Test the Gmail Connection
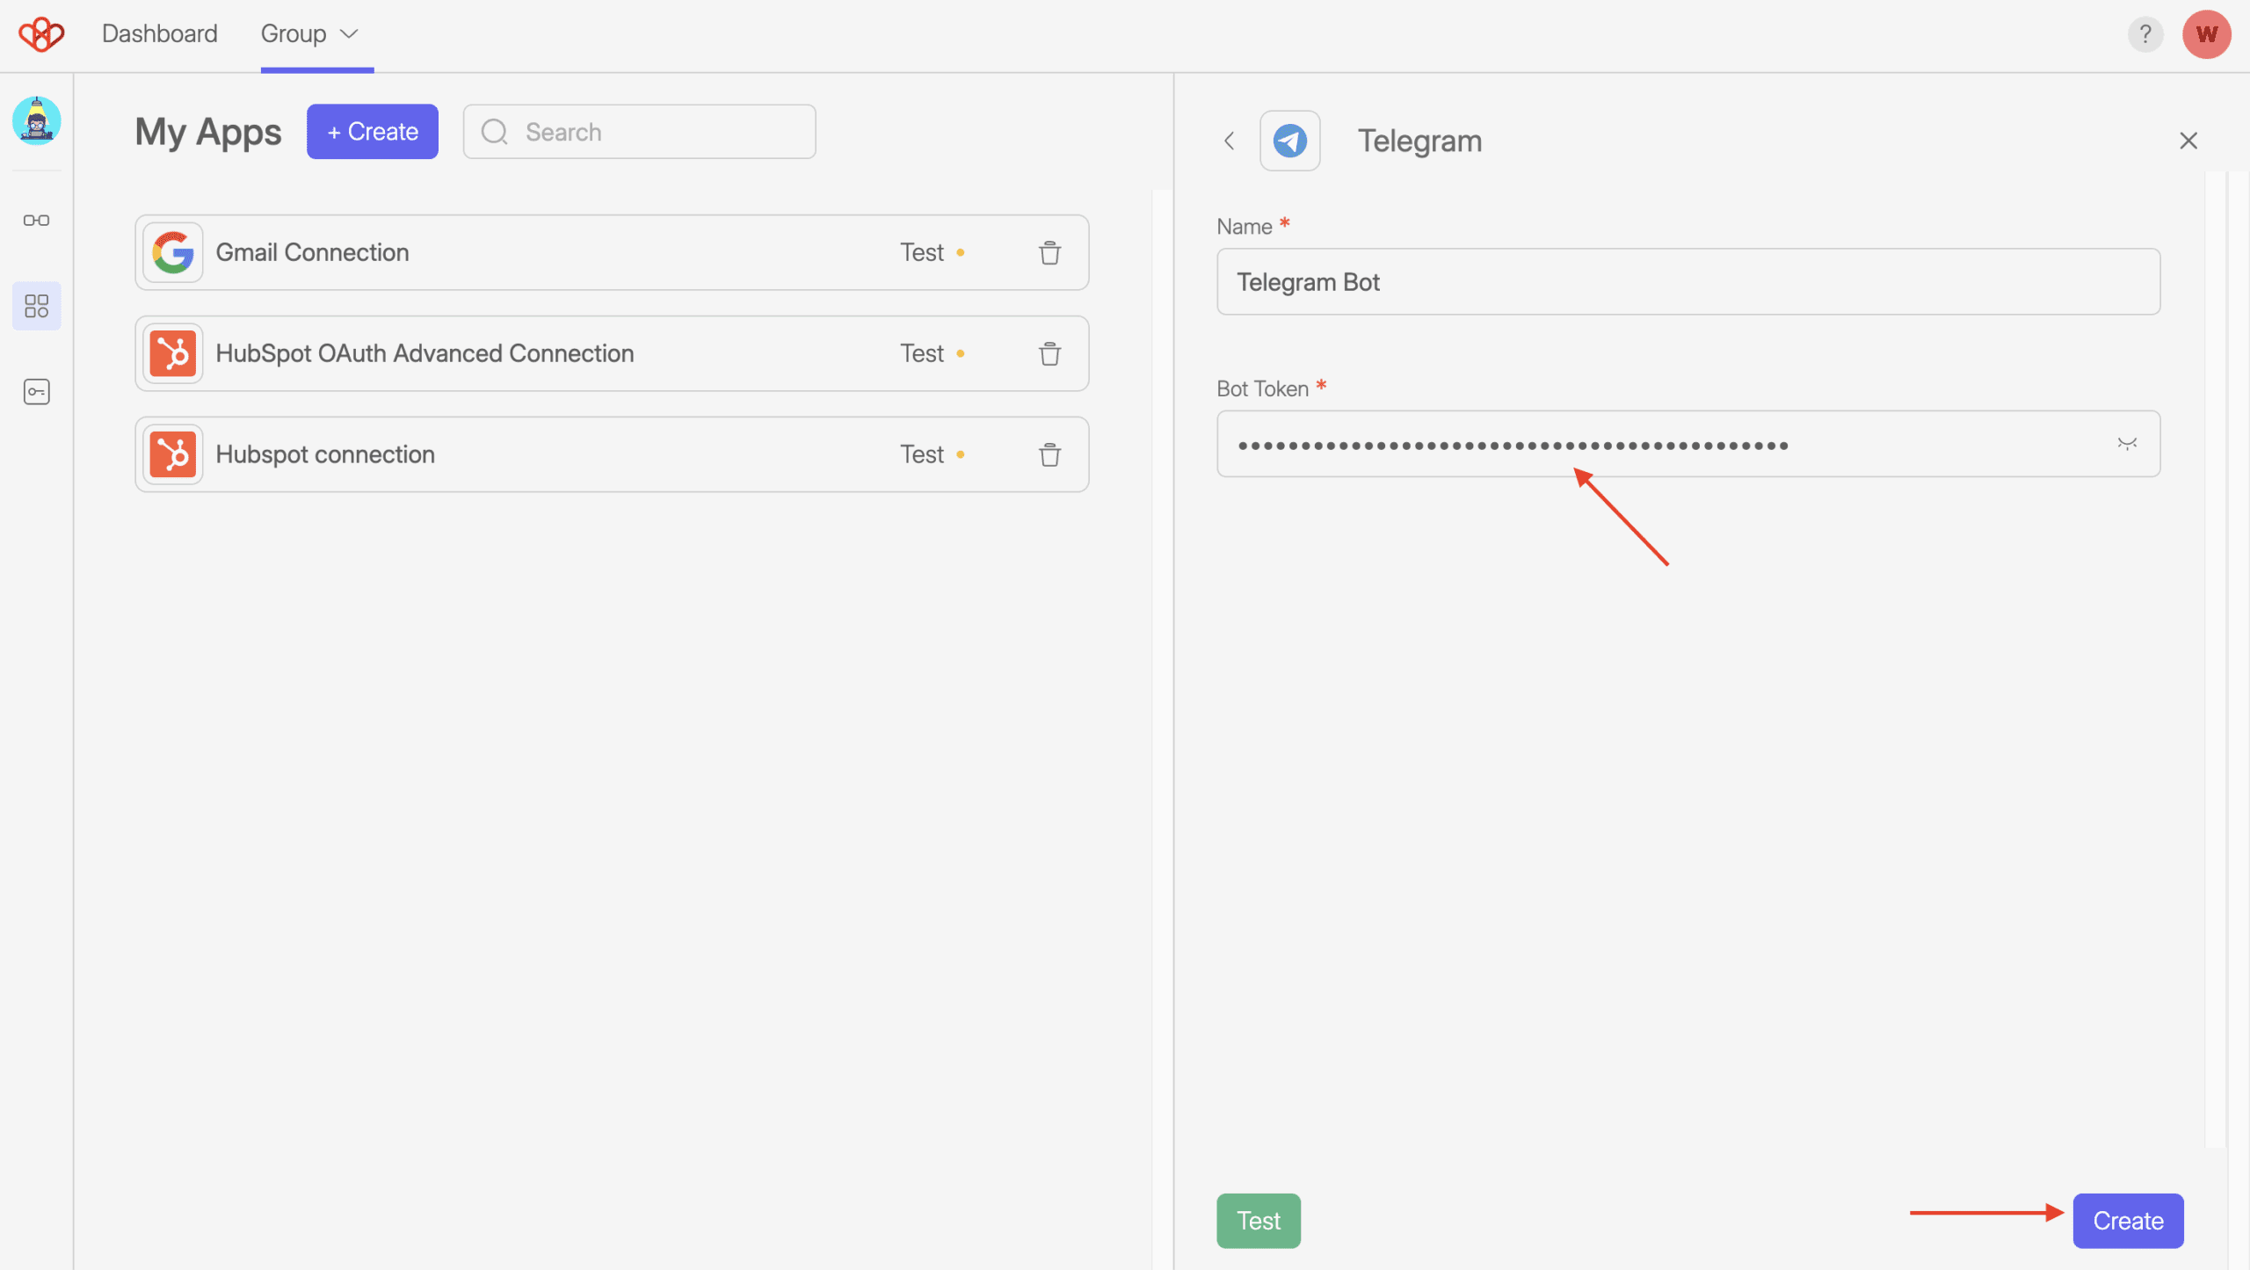 pyautogui.click(x=922, y=252)
